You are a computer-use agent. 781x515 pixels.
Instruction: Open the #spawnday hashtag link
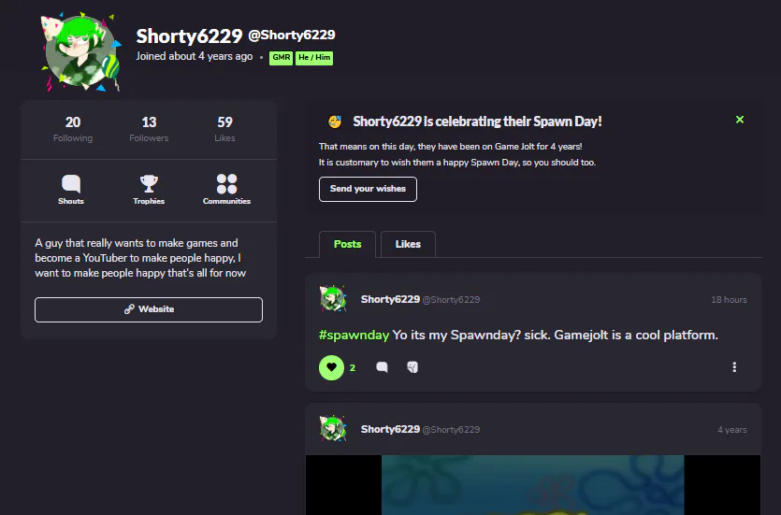click(354, 335)
